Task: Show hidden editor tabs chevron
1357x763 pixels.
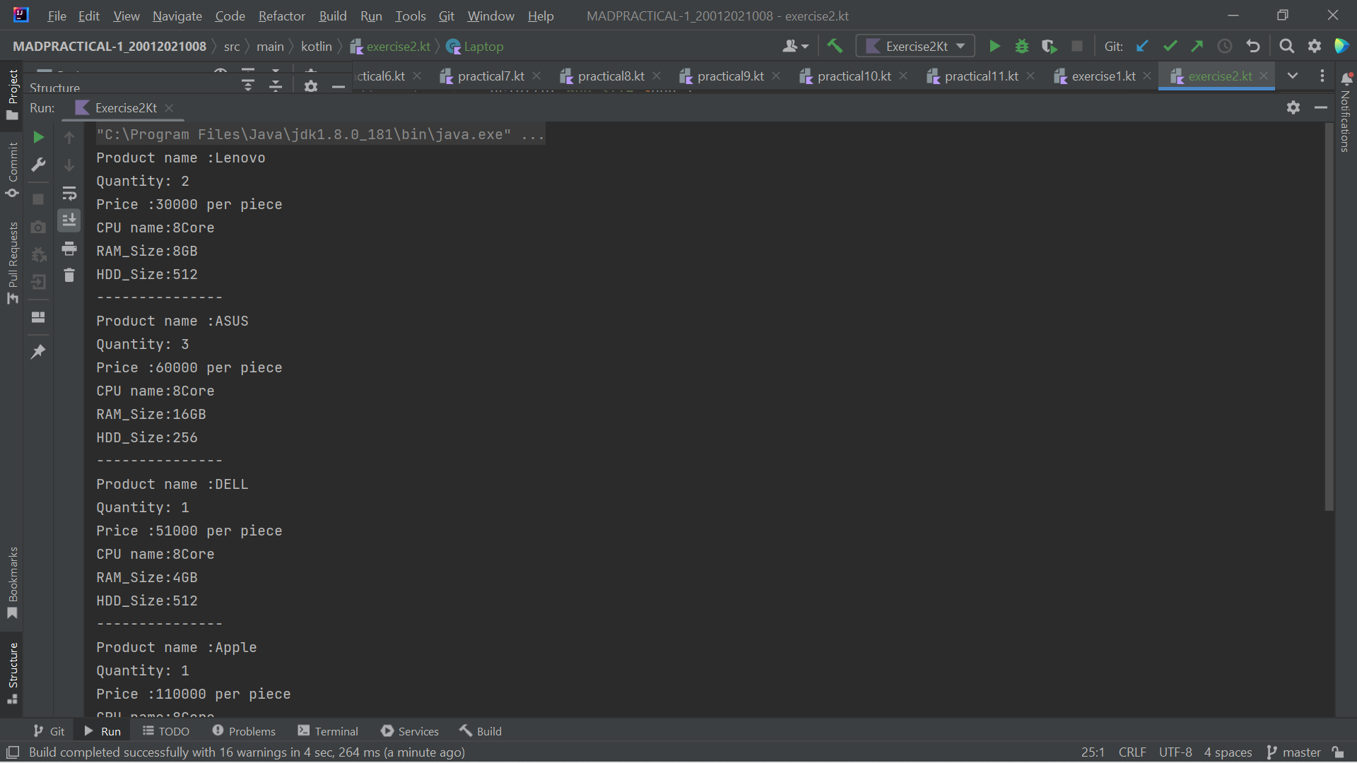Action: tap(1293, 76)
